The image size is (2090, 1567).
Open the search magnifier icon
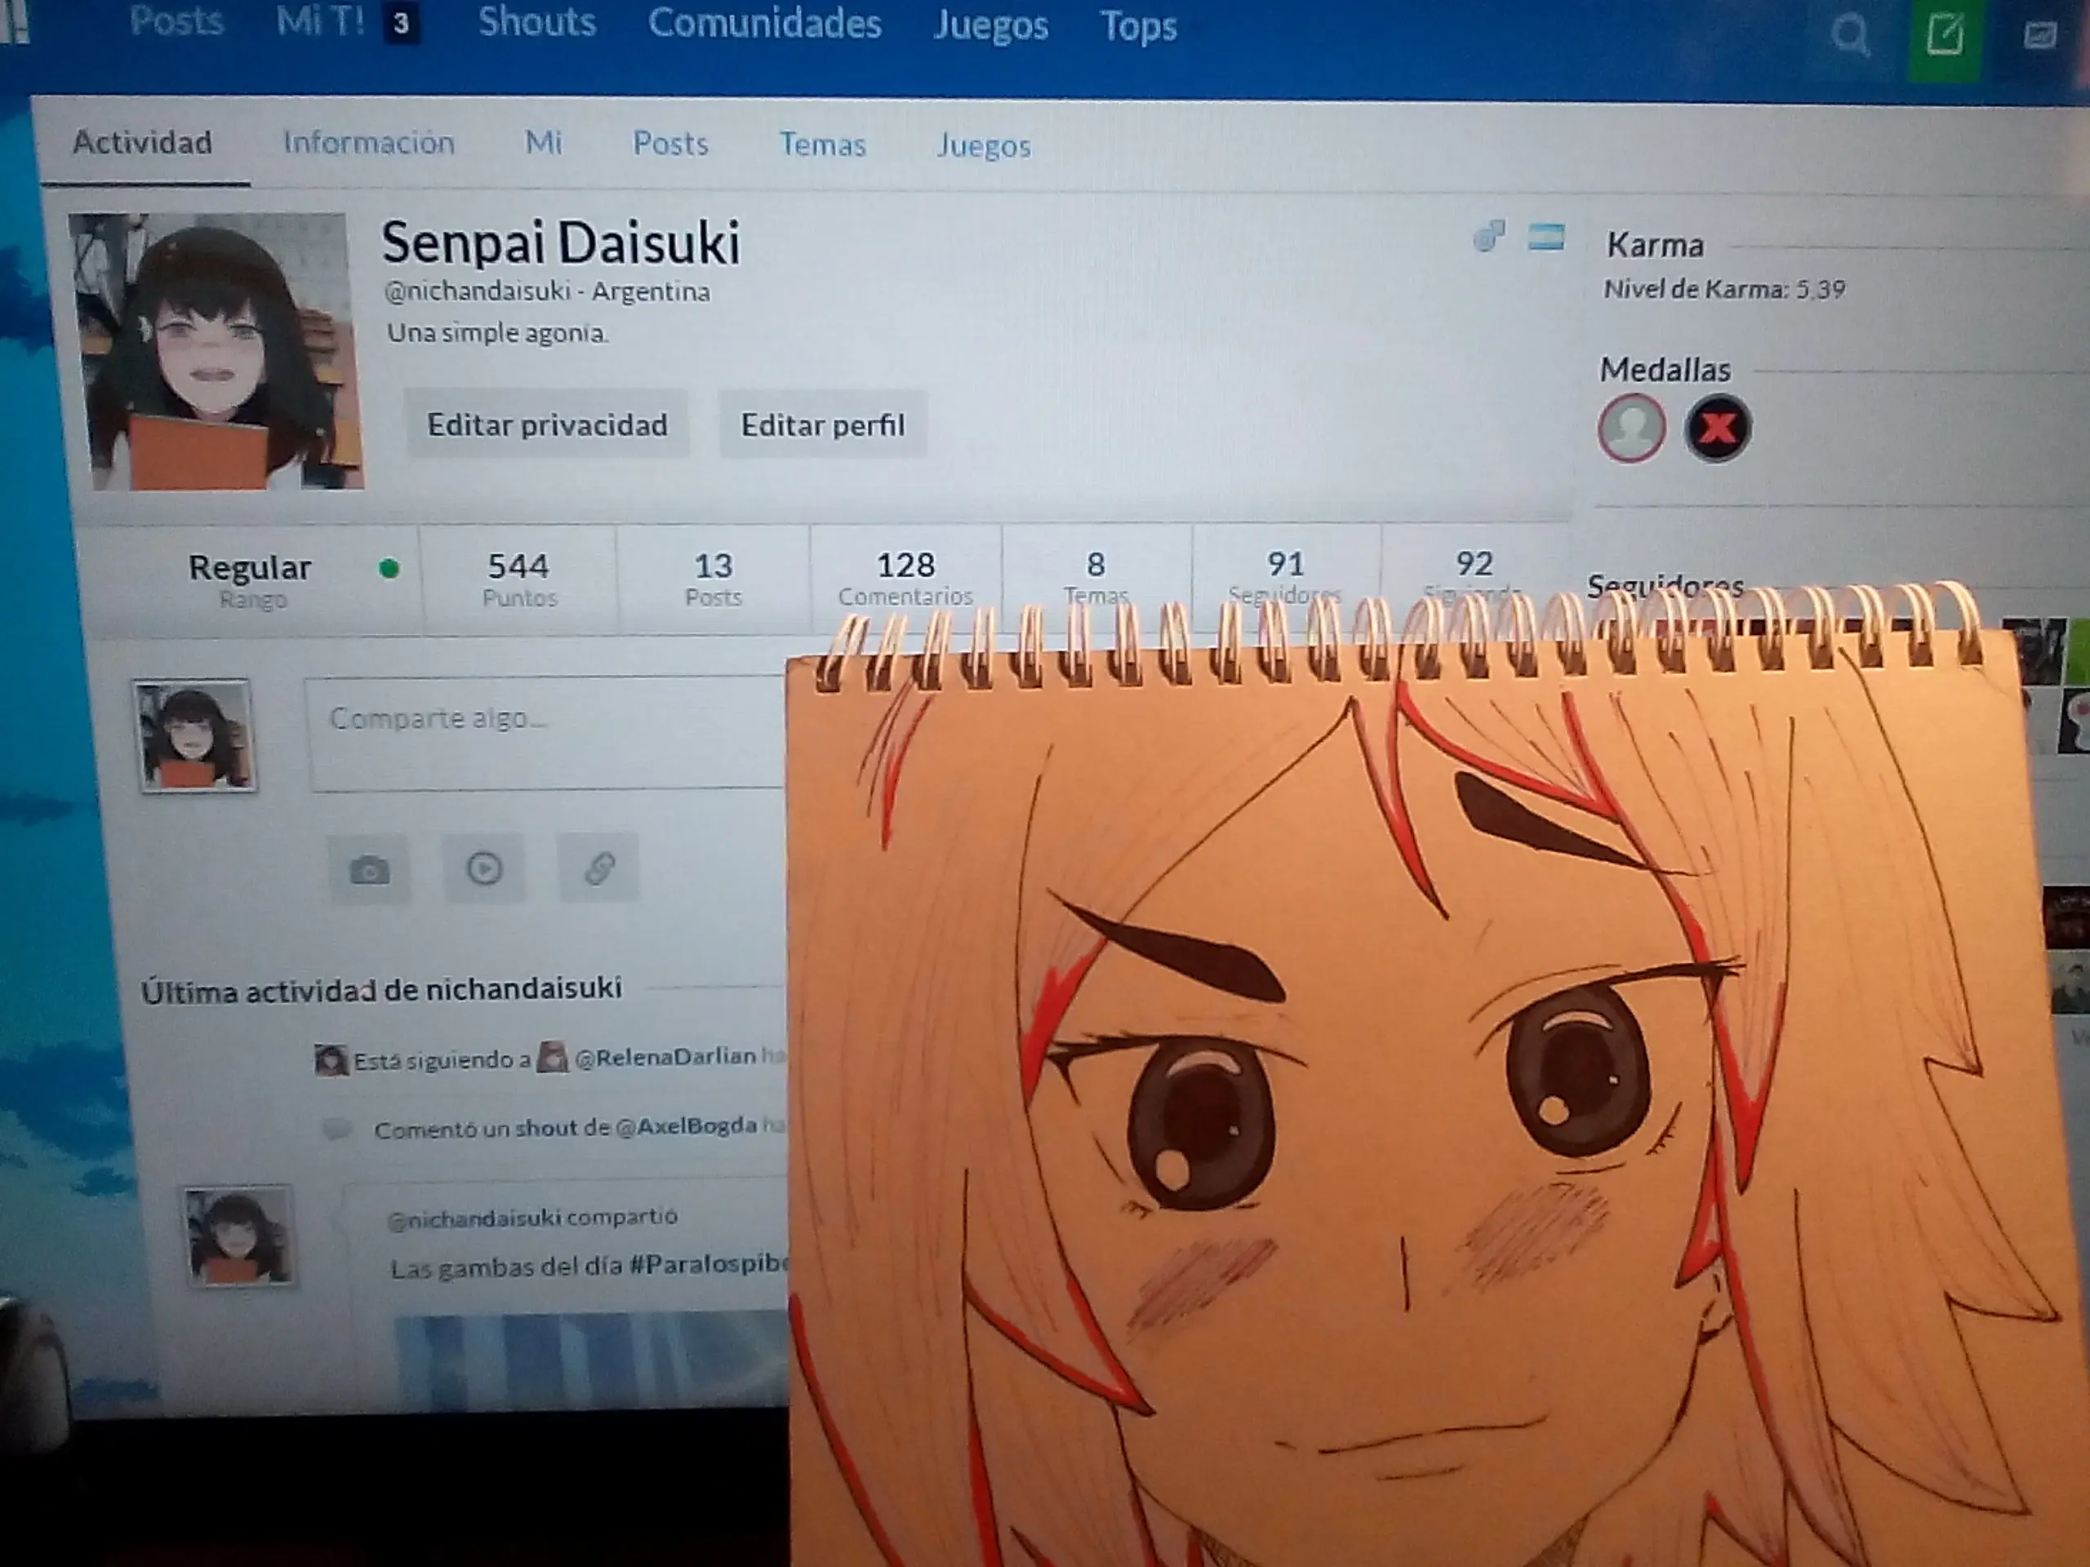click(1849, 36)
